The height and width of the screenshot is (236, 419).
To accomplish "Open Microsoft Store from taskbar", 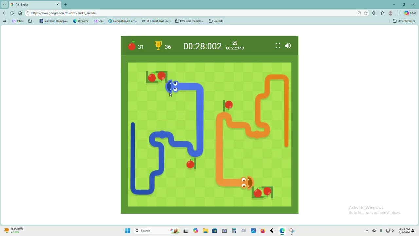I will coord(215,231).
